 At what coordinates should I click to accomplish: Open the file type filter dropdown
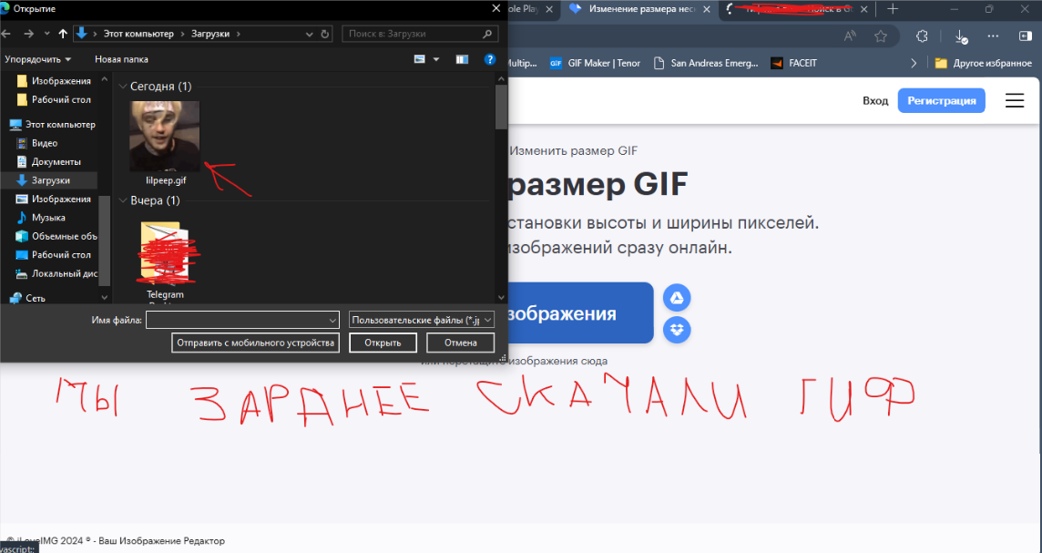pyautogui.click(x=421, y=320)
